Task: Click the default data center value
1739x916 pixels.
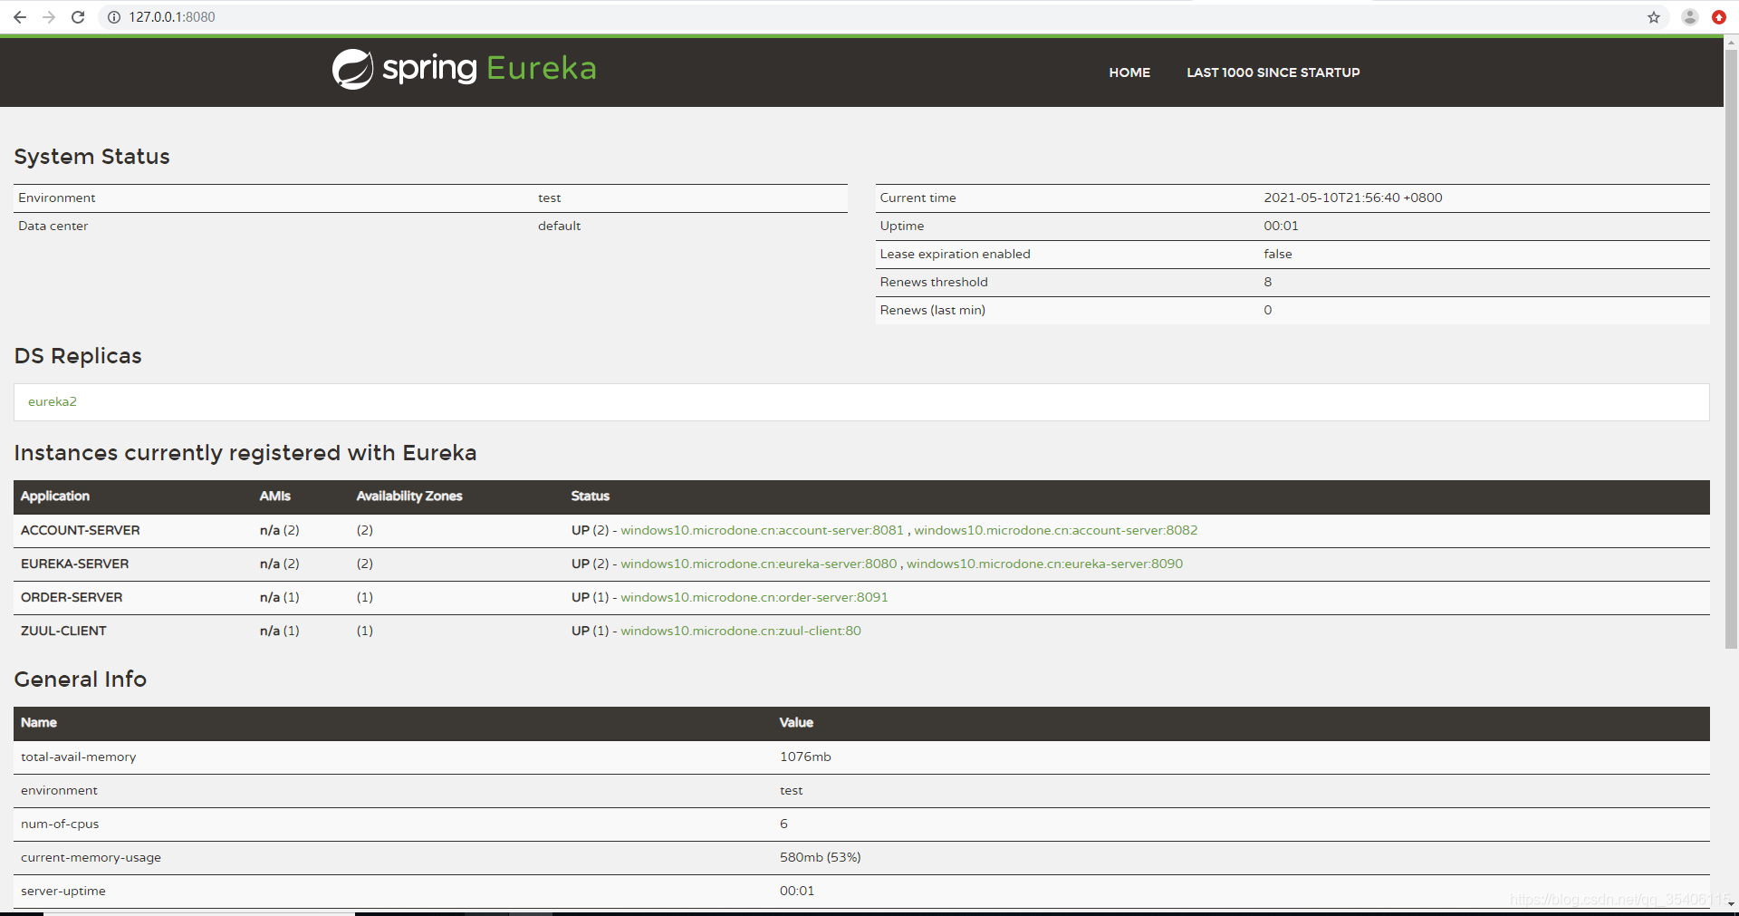Action: click(559, 226)
